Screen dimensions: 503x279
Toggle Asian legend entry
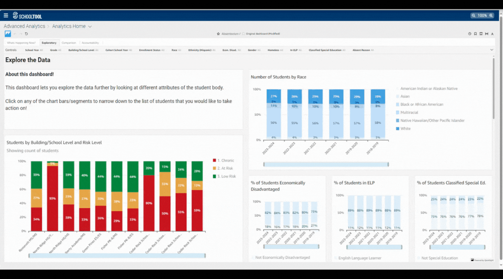point(402,96)
